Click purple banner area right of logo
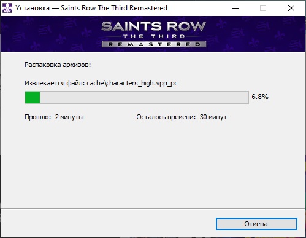Viewport: 306px width, 238px height. (x=256, y=34)
